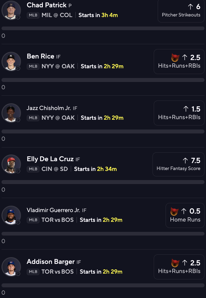
Task: Select Vladimir Guerrero Jr.'s Home Runs box
Action: coord(185,215)
